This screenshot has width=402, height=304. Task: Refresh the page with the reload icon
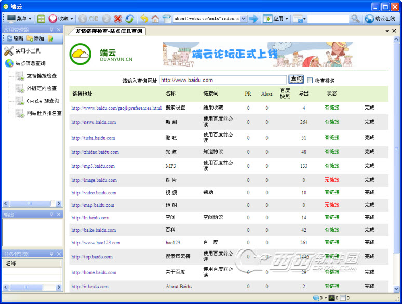[129, 19]
